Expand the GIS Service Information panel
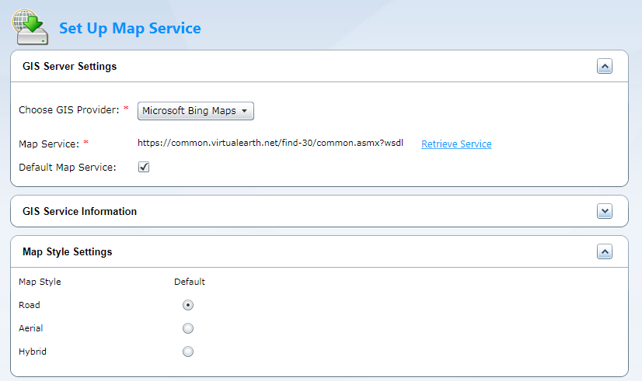This screenshot has height=381, width=642. (605, 211)
